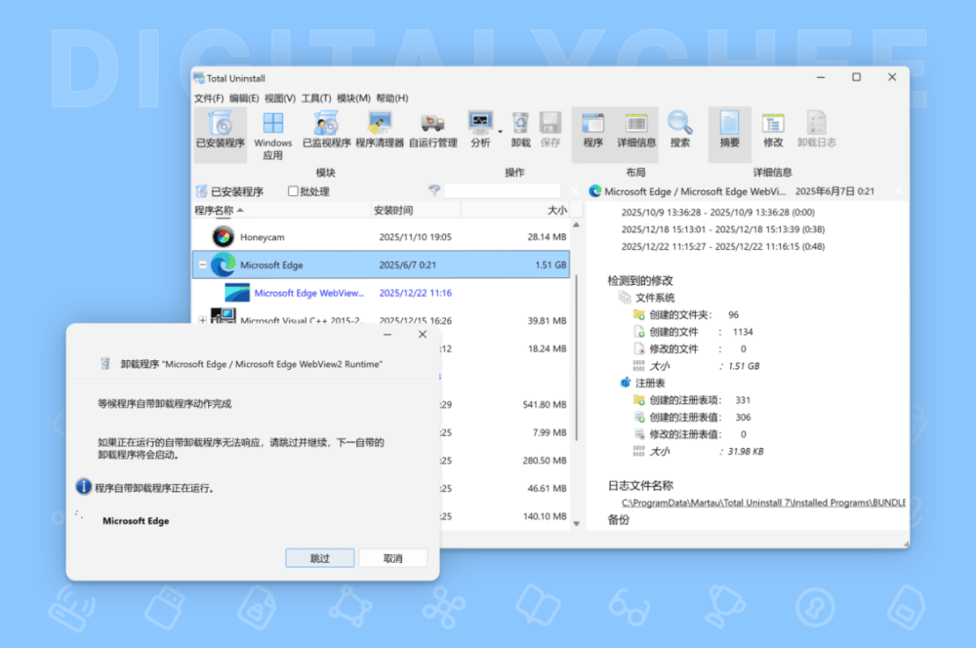Screen dimensions: 976x648
Task: Click the Total Uninstall title bar icon
Action: click(199, 78)
